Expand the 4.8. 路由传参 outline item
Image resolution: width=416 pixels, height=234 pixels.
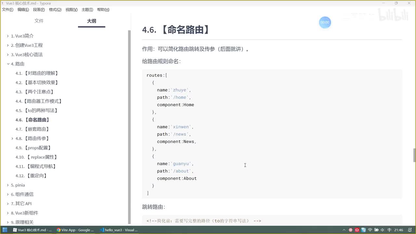[12, 138]
